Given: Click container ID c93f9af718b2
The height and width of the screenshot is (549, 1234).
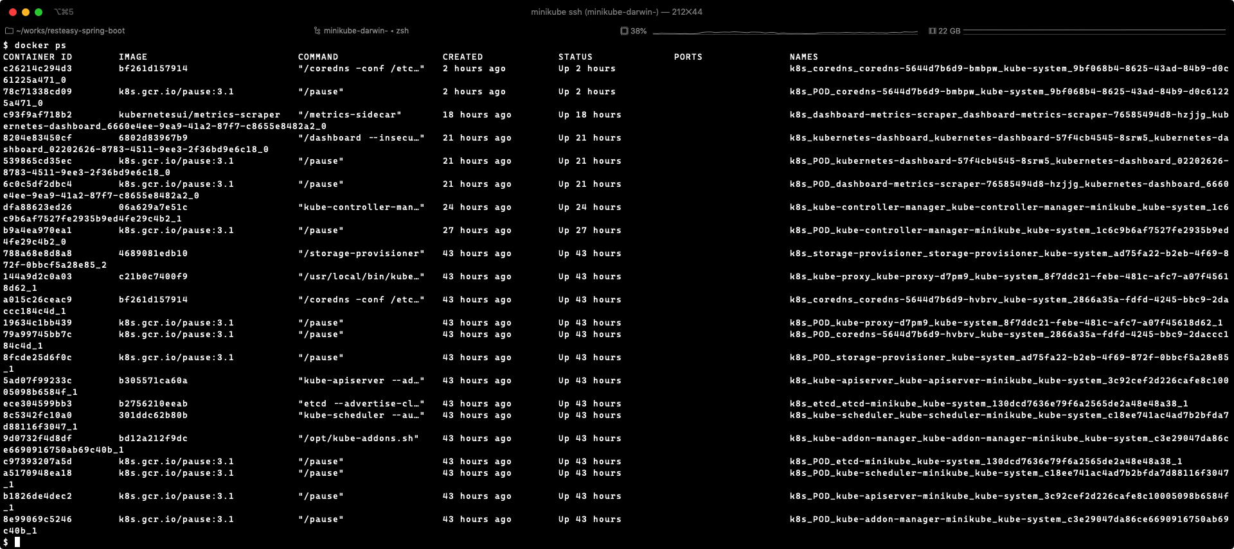Looking at the screenshot, I should click(x=38, y=115).
